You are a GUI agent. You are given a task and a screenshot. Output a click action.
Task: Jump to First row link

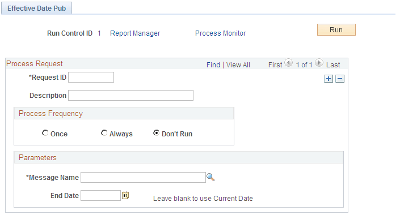[x=275, y=65]
